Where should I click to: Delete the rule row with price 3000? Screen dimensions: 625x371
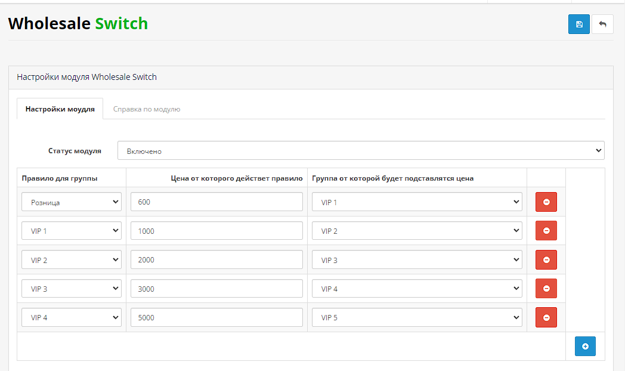[x=546, y=289]
